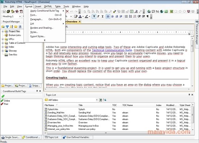Open the Heading 1 style dropdown
Screen dimensions: 199x143
(20, 16)
